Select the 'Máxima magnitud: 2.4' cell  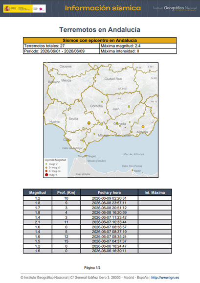pos(138,46)
